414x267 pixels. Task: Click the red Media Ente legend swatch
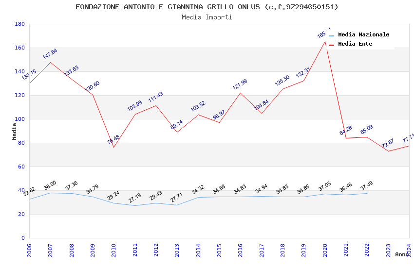pyautogui.click(x=331, y=45)
